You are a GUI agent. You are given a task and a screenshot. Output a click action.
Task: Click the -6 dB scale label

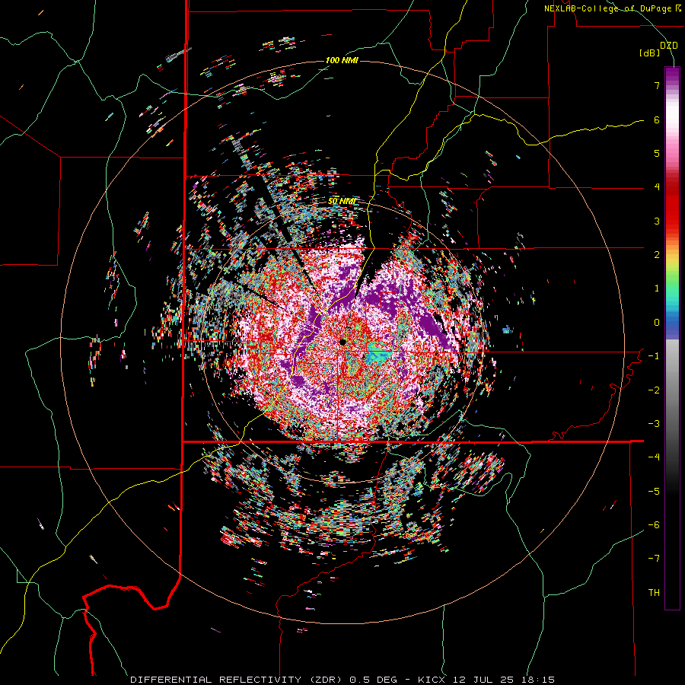(x=654, y=524)
